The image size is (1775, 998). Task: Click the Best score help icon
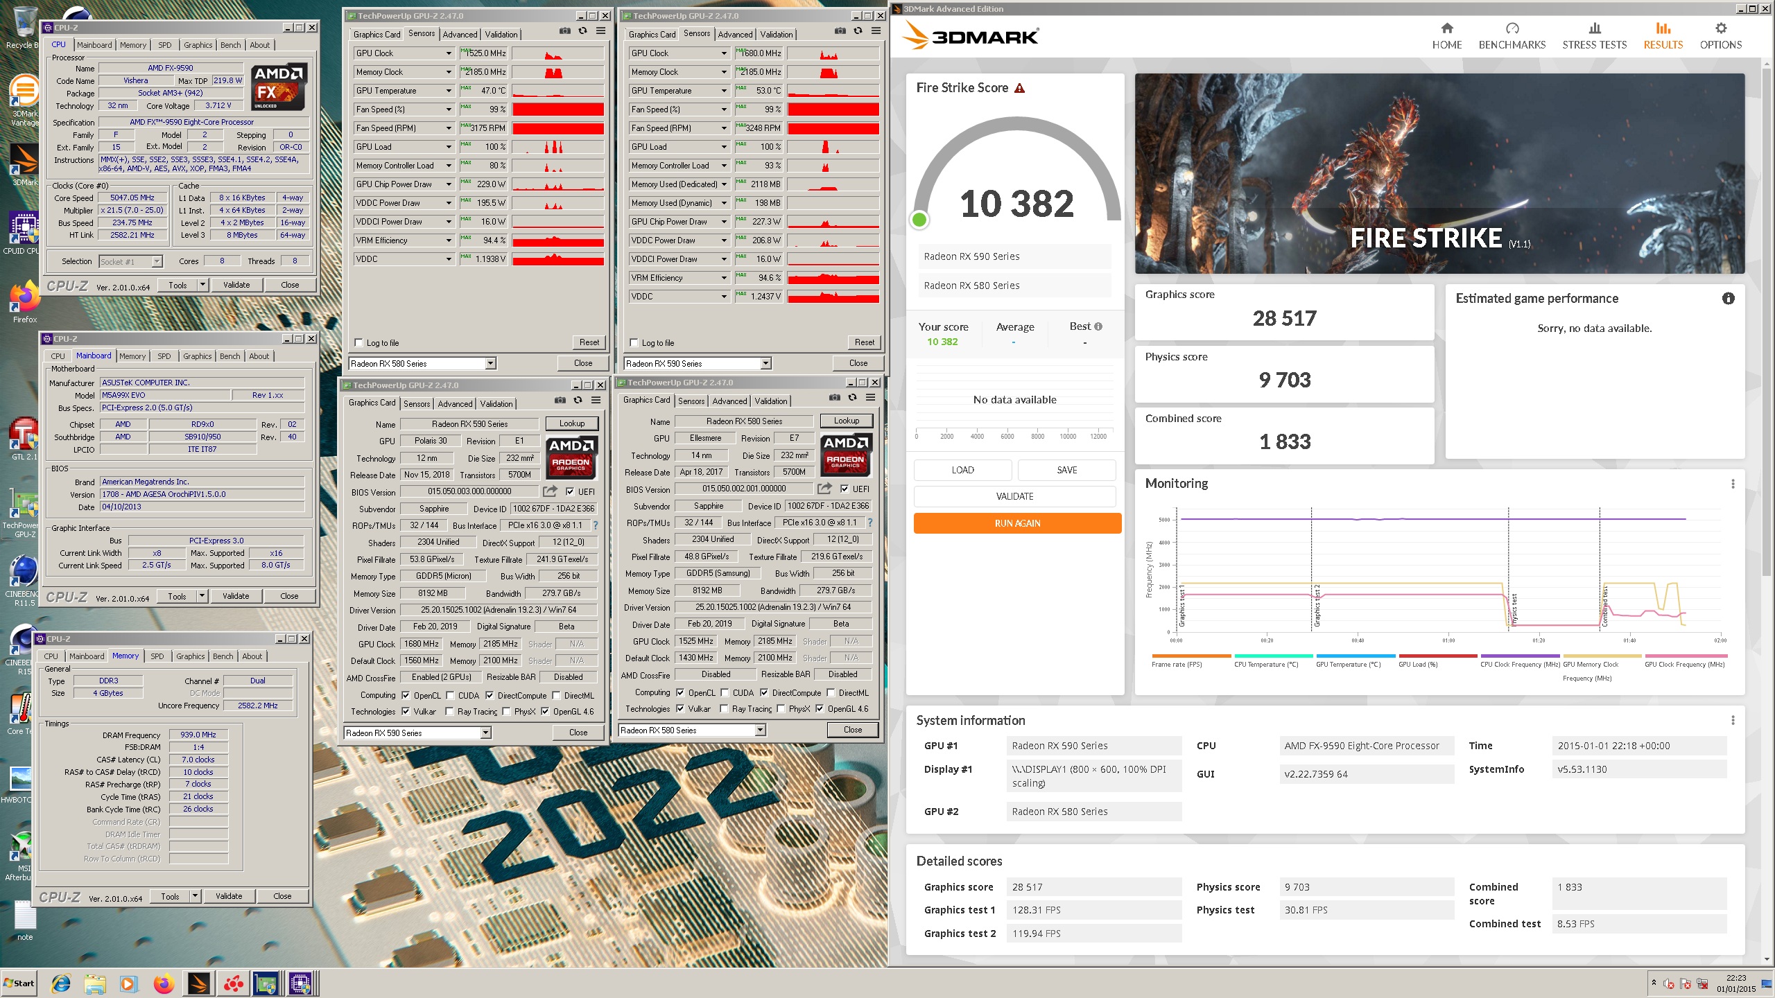[1098, 326]
